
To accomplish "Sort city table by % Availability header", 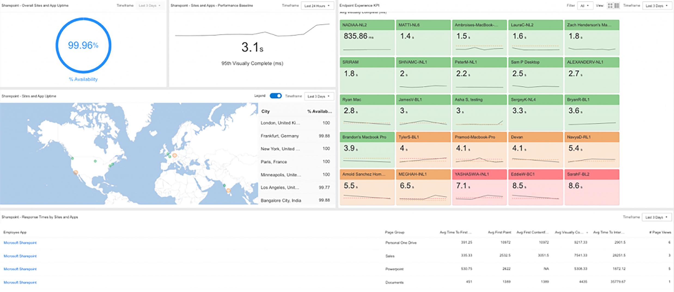I will tap(319, 111).
